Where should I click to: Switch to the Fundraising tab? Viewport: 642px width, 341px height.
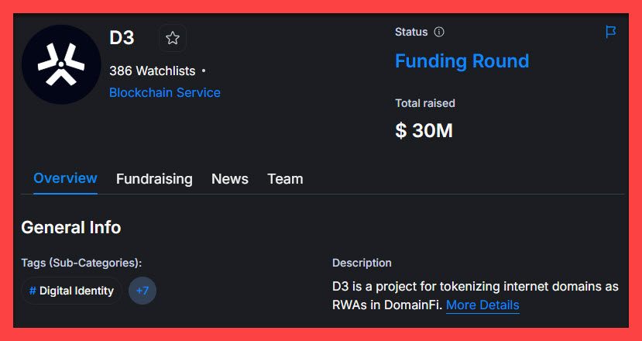154,179
